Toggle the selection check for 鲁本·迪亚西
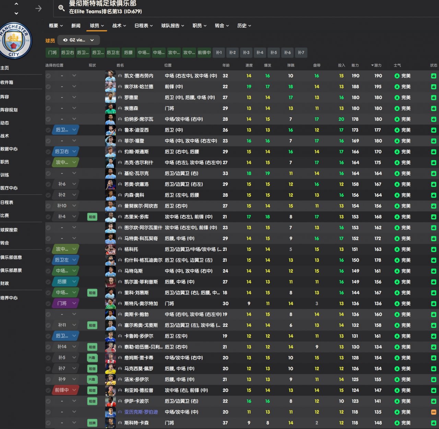 (48, 130)
